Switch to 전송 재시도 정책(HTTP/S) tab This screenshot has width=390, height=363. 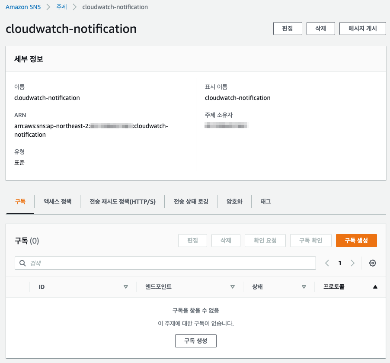tap(122, 202)
